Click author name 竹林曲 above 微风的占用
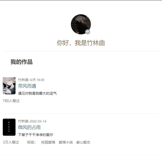This screenshot has width=162, height=155. [23, 121]
